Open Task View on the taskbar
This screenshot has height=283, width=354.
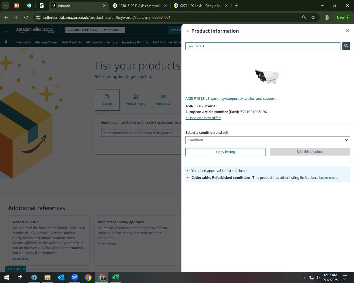tap(20, 277)
